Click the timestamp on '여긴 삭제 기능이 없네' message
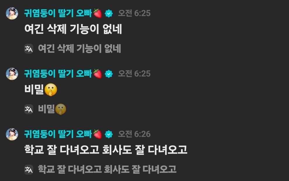The width and height of the screenshot is (289, 181). click(134, 13)
